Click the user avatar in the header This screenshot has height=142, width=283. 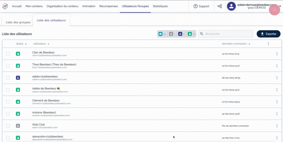pyautogui.click(x=231, y=6)
